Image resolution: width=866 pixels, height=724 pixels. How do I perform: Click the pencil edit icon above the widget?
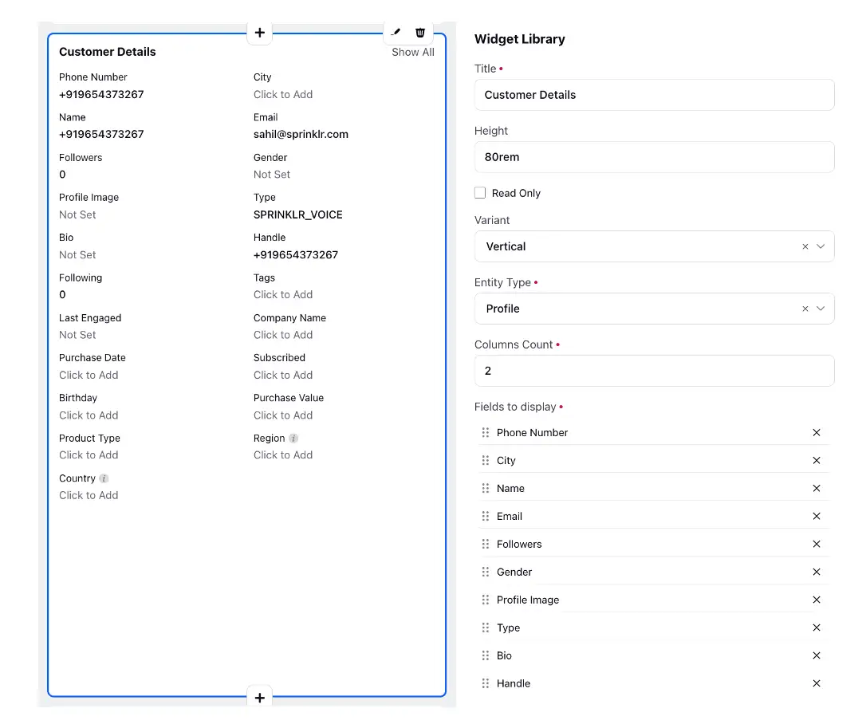tap(396, 32)
